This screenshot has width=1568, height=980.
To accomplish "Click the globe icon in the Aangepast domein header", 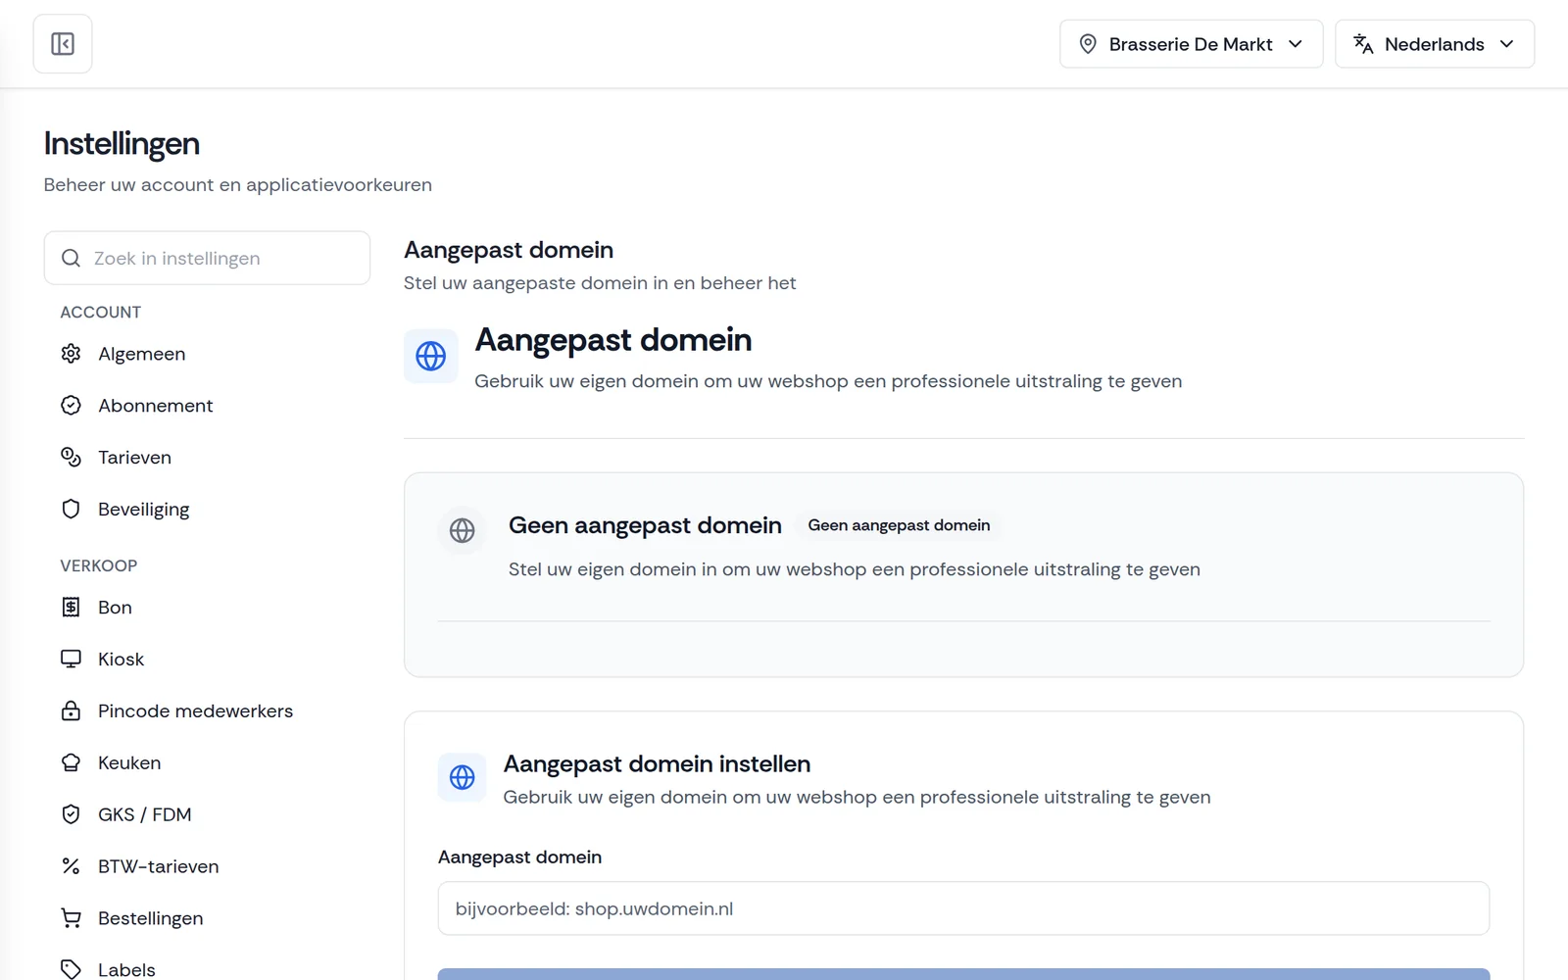I will [x=431, y=356].
